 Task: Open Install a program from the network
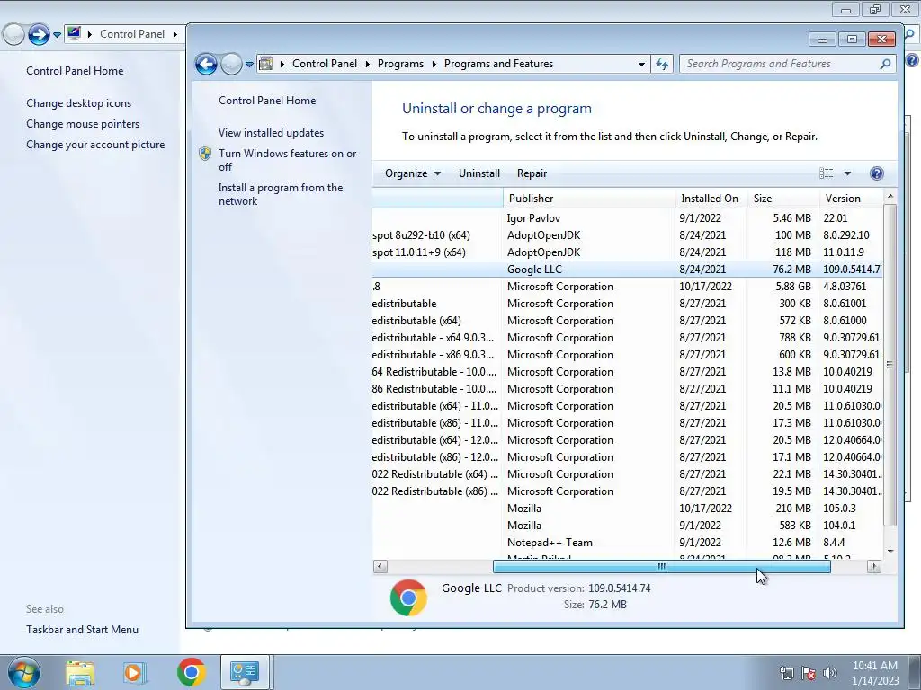(281, 194)
